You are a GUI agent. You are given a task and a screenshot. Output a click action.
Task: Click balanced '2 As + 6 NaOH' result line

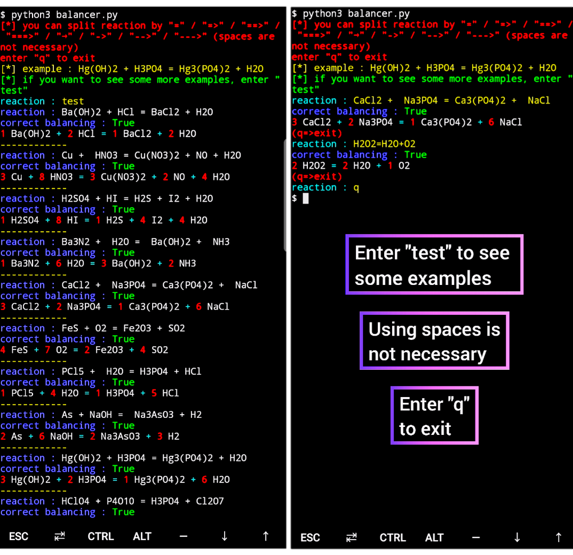90,436
